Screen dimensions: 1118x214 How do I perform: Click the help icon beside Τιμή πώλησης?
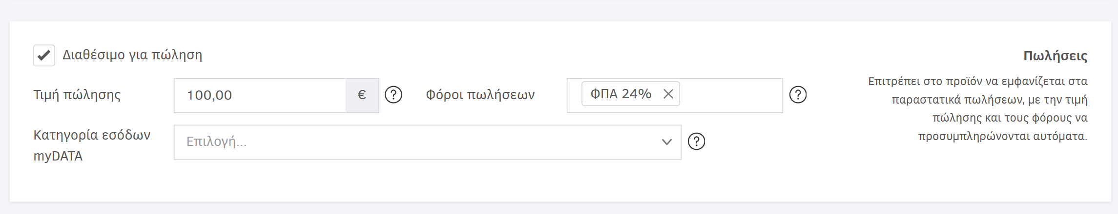(x=393, y=95)
